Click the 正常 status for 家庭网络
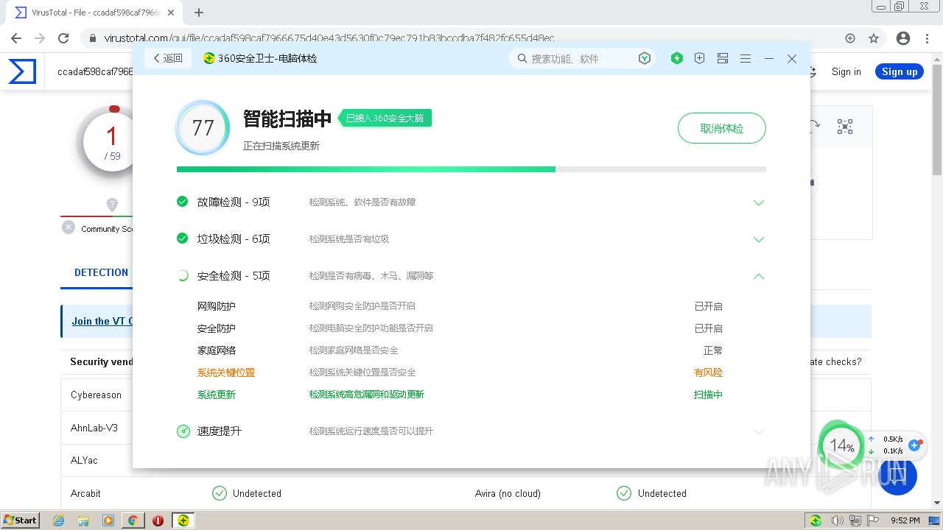The image size is (943, 530). (713, 350)
